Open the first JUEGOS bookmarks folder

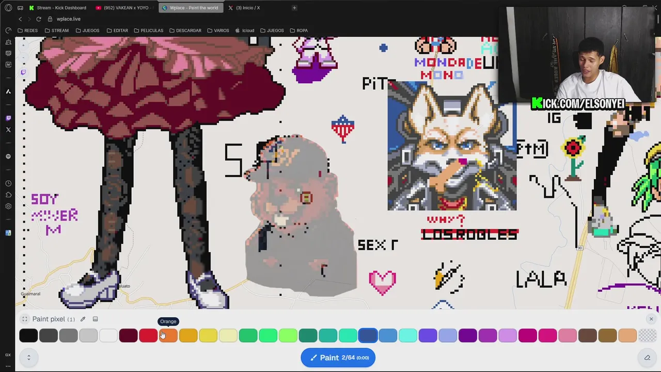(x=87, y=30)
